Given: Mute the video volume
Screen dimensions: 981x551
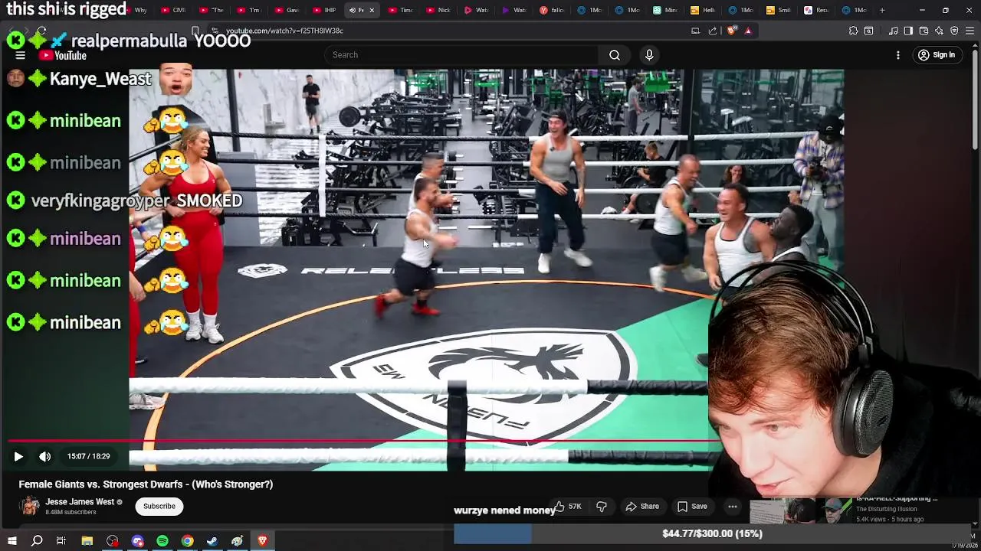Looking at the screenshot, I should [x=45, y=456].
